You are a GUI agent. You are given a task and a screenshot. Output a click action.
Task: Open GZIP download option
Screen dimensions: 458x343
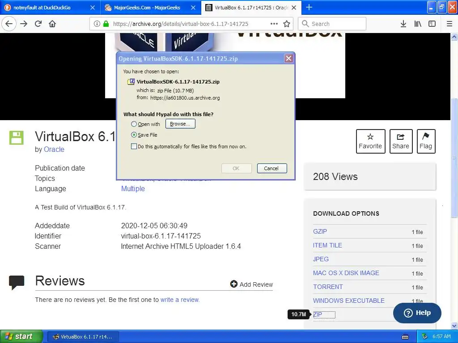(320, 231)
